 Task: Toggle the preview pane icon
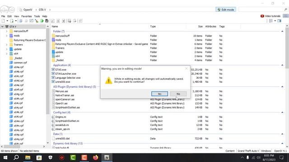click(279, 21)
